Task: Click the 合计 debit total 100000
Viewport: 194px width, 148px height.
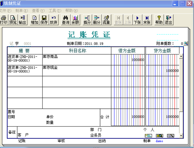Action: 138,116
